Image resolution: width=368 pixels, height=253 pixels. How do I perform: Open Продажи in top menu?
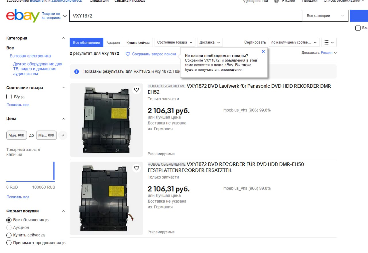pyautogui.click(x=310, y=1)
